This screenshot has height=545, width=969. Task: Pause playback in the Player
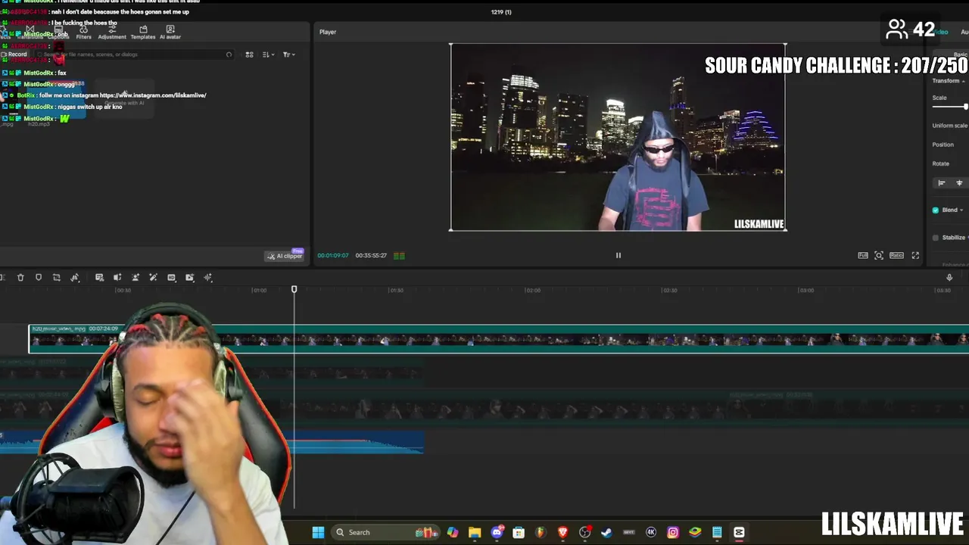click(618, 255)
